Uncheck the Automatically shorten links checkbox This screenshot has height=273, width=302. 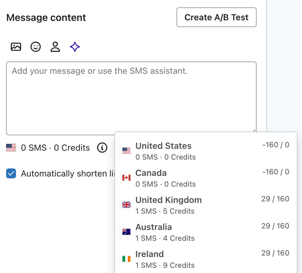[x=11, y=174]
